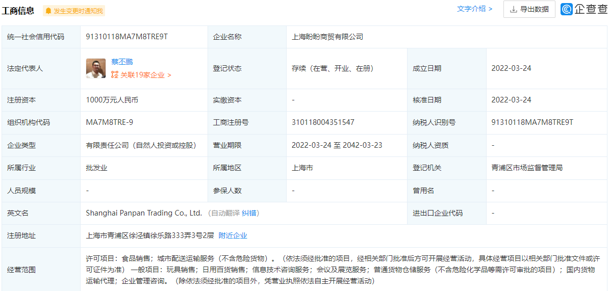Click the '统一社会信用代码' label cell

pos(41,37)
